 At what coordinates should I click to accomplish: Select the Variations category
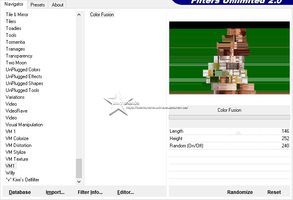coord(15,97)
